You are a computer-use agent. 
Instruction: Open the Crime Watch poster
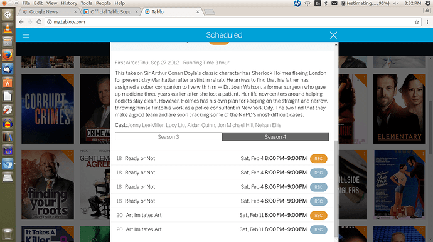tap(95, 109)
